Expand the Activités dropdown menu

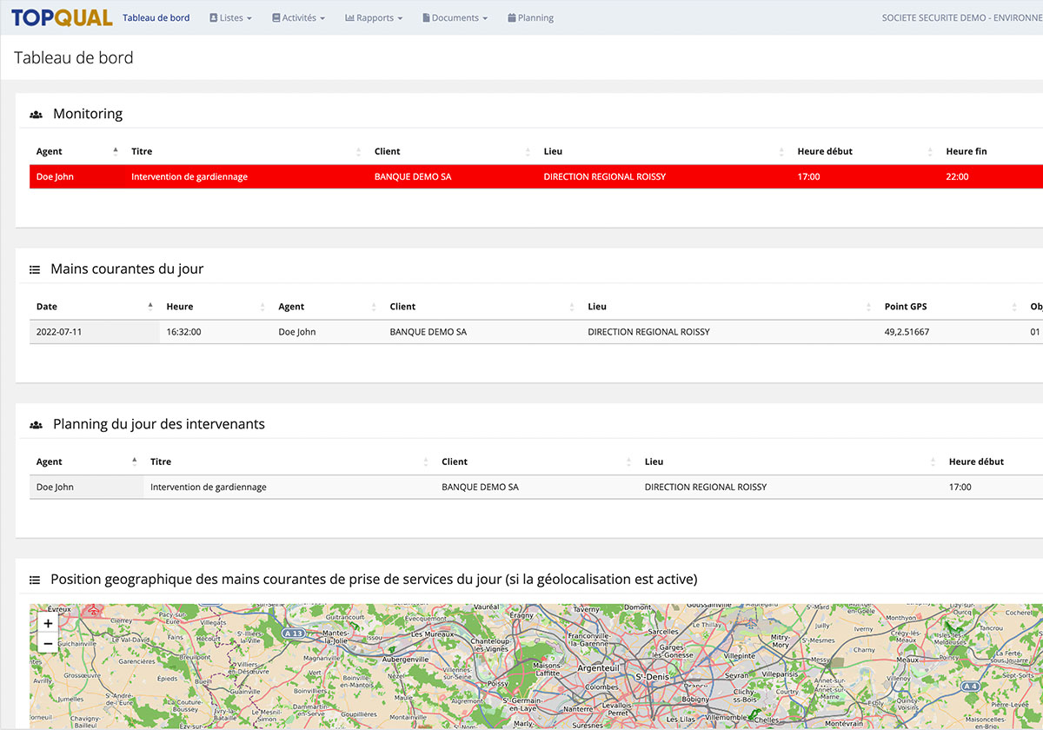click(298, 18)
